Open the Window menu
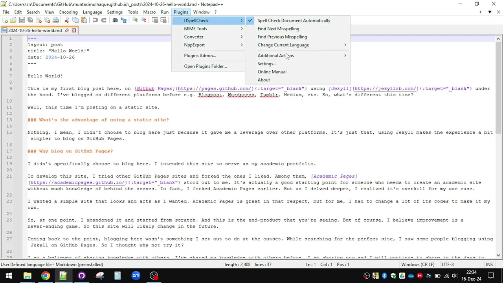Image resolution: width=503 pixels, height=283 pixels. [x=201, y=12]
